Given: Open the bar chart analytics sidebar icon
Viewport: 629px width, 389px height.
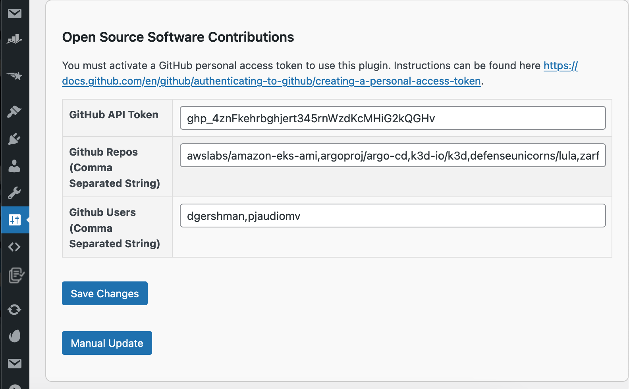Looking at the screenshot, I should 15,39.
